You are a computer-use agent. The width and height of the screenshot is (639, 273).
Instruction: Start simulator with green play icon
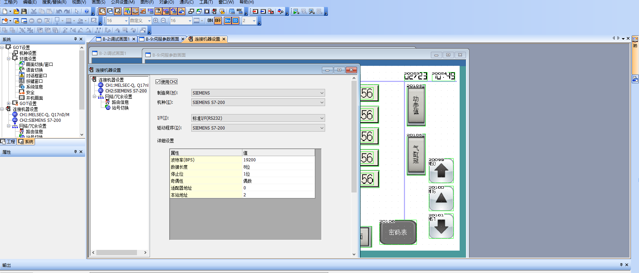click(296, 11)
